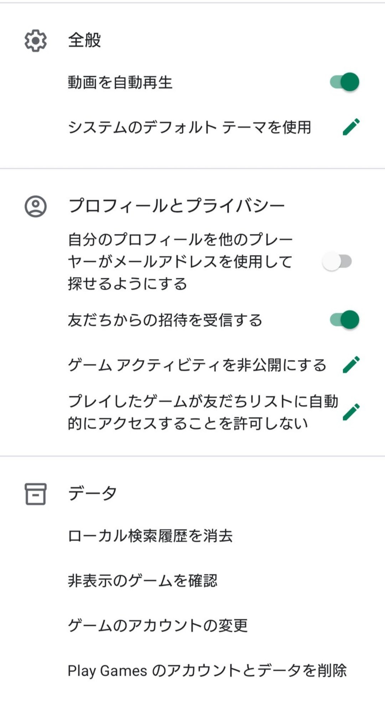Enable the email address profile search switch

coord(337,261)
